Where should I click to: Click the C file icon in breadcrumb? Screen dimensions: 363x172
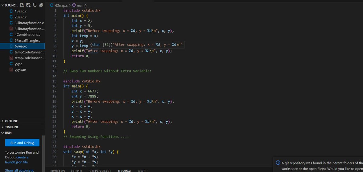coord(52,5)
